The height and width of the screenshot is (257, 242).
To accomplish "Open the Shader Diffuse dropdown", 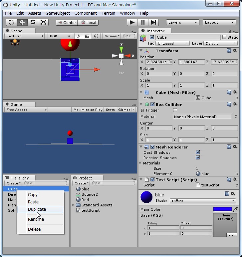I will click(203, 201).
